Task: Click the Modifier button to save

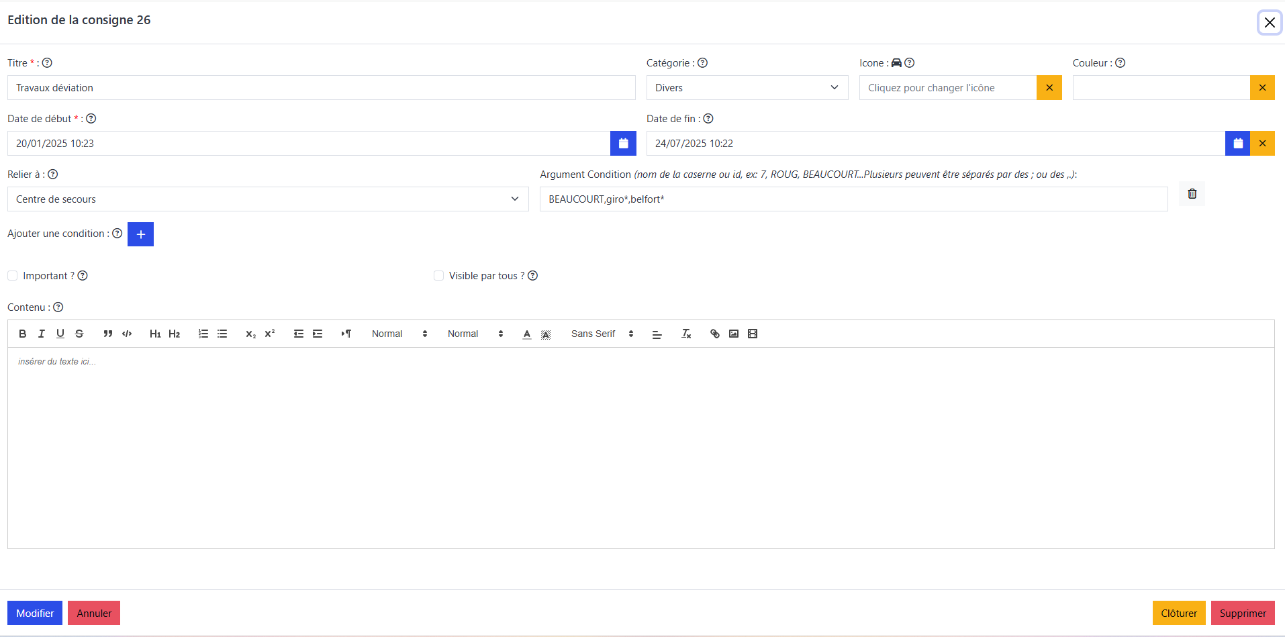Action: click(x=35, y=613)
